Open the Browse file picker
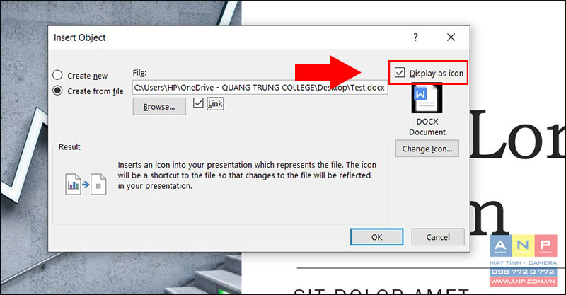This screenshot has height=295, width=566. click(x=159, y=107)
